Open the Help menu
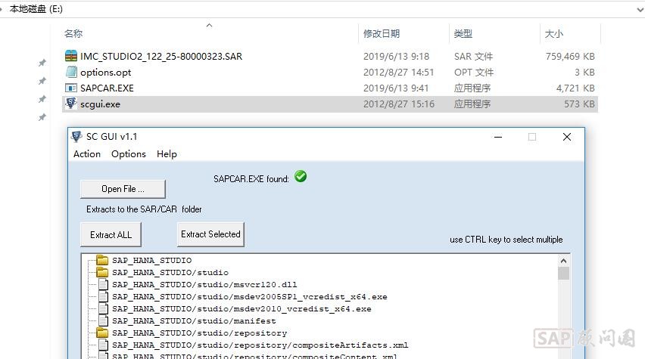Screen dimensions: 645x359 point(167,153)
